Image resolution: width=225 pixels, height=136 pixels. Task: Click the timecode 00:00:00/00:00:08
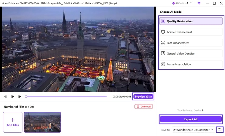(122, 97)
